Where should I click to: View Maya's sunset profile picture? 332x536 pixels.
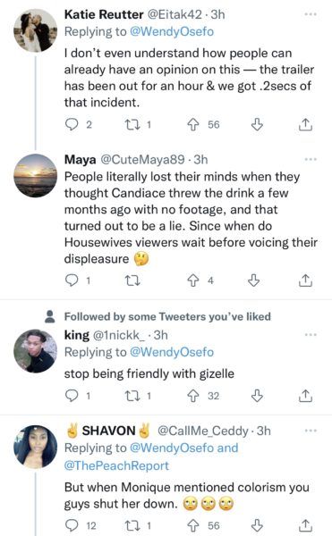(x=35, y=176)
